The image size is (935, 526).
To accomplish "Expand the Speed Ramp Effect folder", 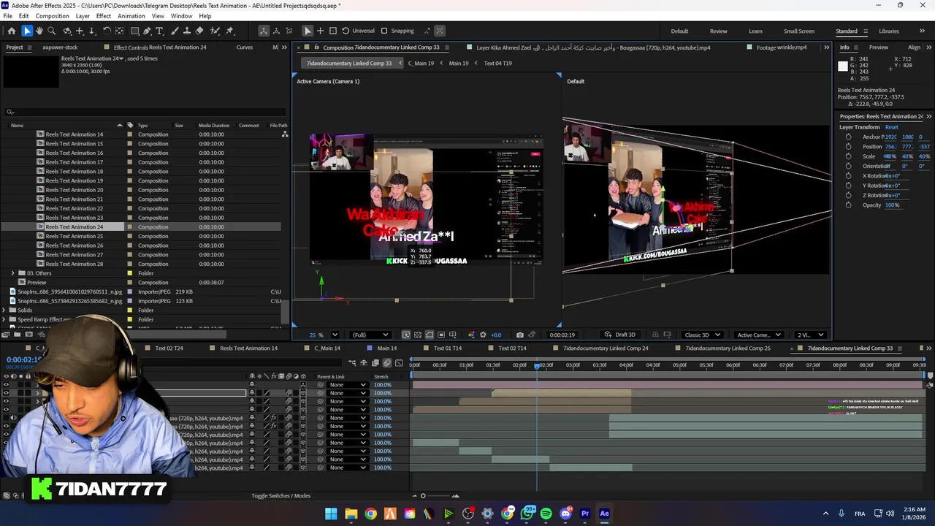I will coord(4,319).
